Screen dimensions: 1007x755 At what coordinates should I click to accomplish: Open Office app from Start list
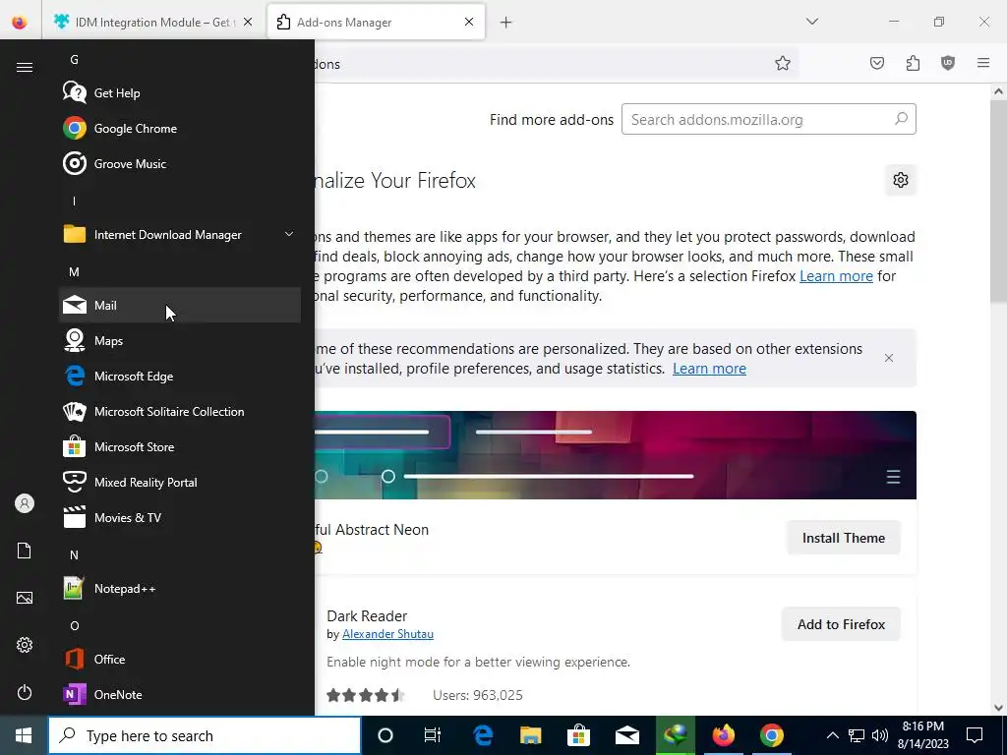point(180,660)
